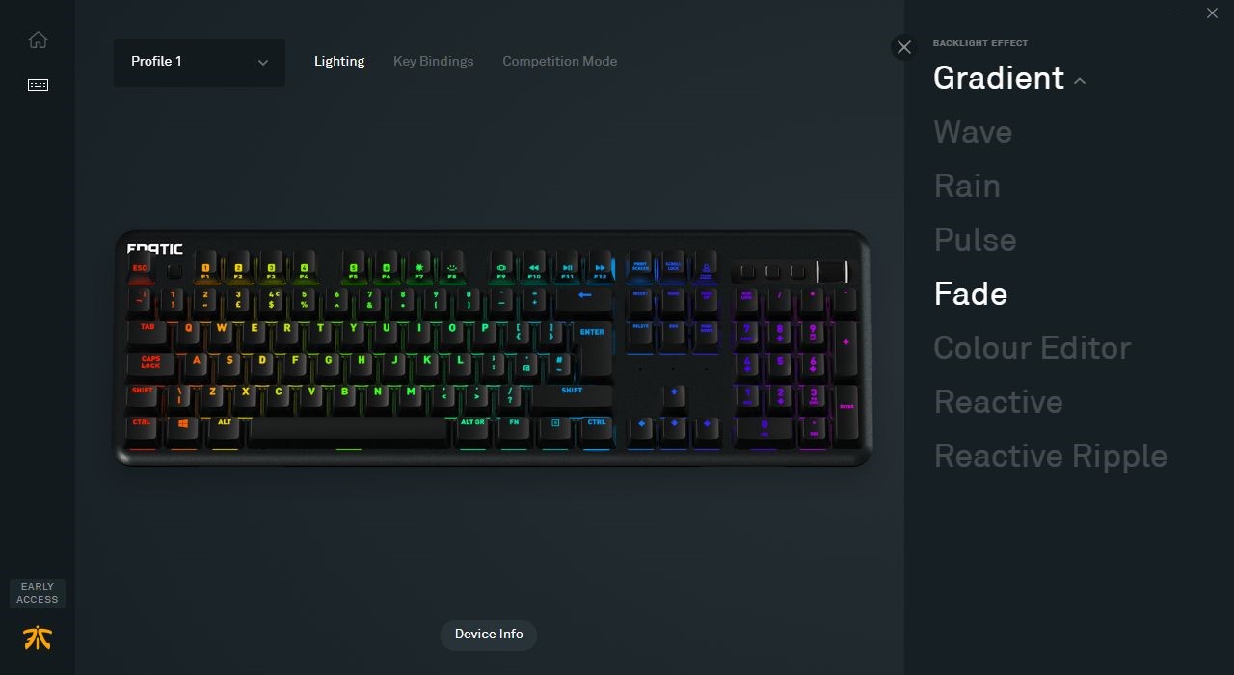Choose the Wave backlight effect
The image size is (1234, 675).
(973, 132)
